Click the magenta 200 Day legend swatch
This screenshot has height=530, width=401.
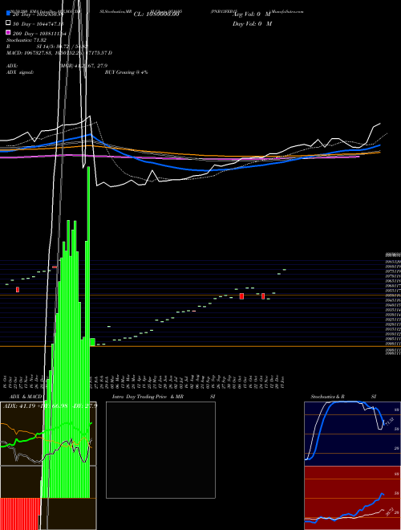pyautogui.click(x=8, y=33)
